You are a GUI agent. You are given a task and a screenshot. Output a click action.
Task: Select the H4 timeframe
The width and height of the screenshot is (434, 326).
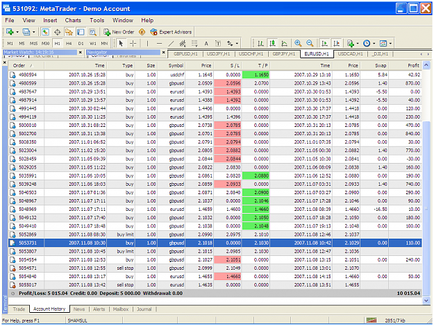pyautogui.click(x=69, y=44)
